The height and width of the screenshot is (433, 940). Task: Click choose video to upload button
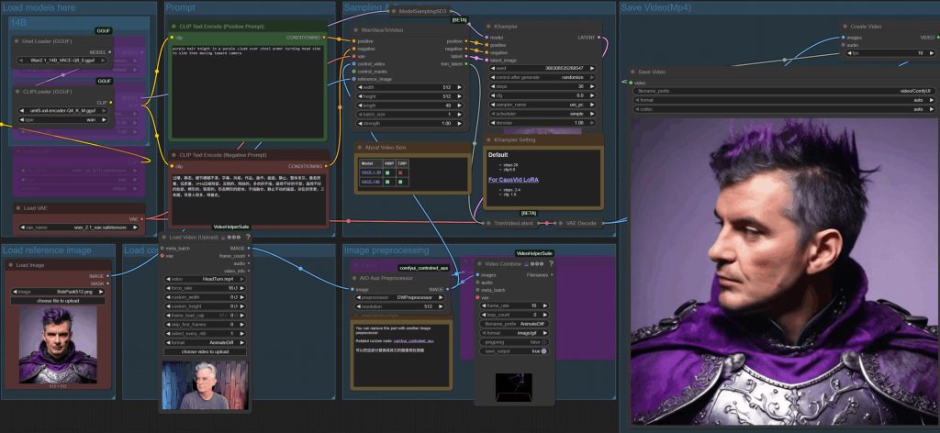[x=198, y=351]
